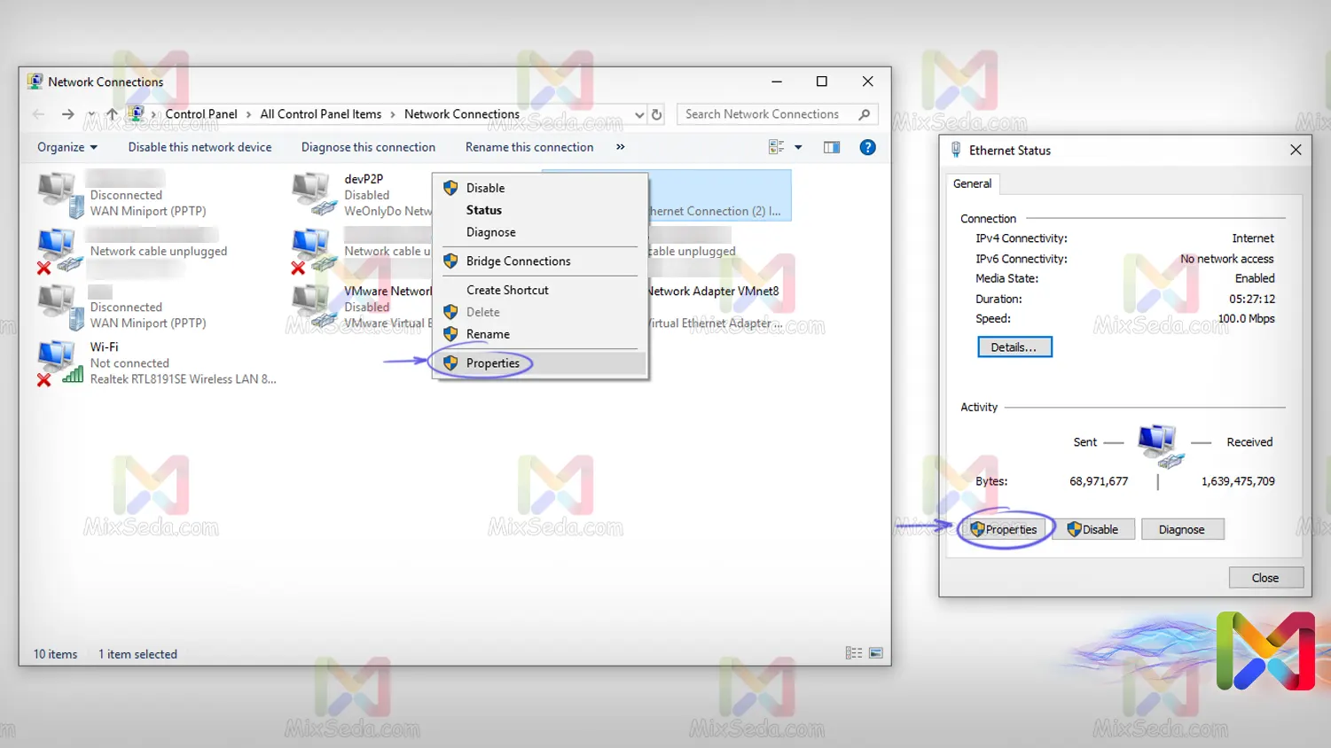Image resolution: width=1331 pixels, height=748 pixels.
Task: Switch to large icons view in status bar
Action: click(x=875, y=653)
